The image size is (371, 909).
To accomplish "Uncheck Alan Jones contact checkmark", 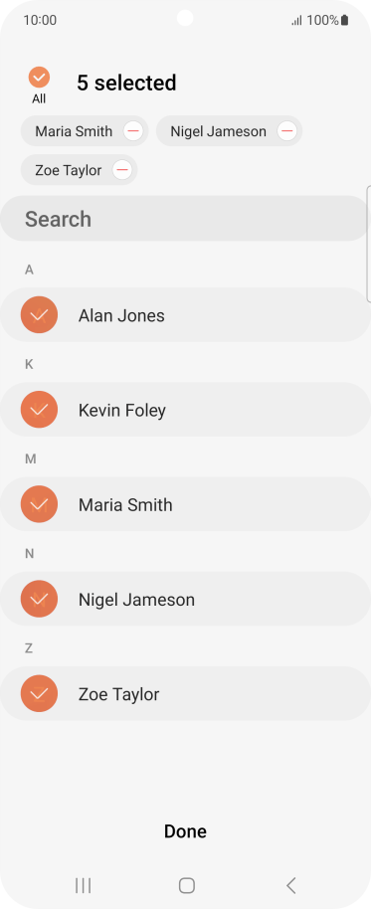I will pyautogui.click(x=39, y=315).
